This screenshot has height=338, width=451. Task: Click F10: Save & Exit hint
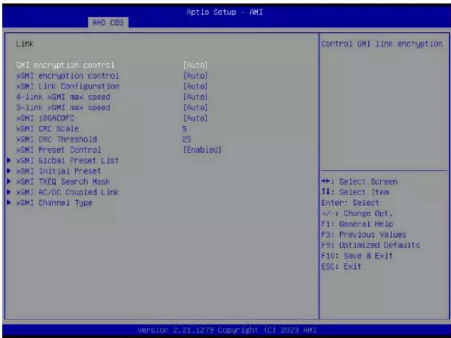tap(357, 256)
